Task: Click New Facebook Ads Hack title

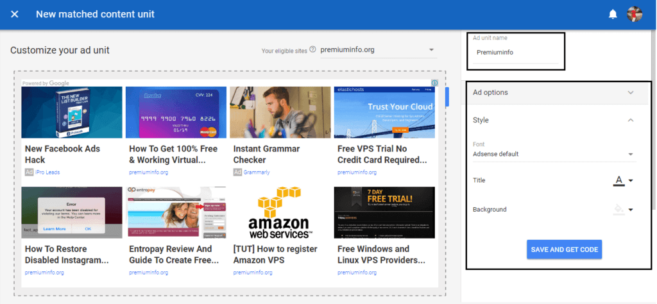Action: (x=62, y=154)
